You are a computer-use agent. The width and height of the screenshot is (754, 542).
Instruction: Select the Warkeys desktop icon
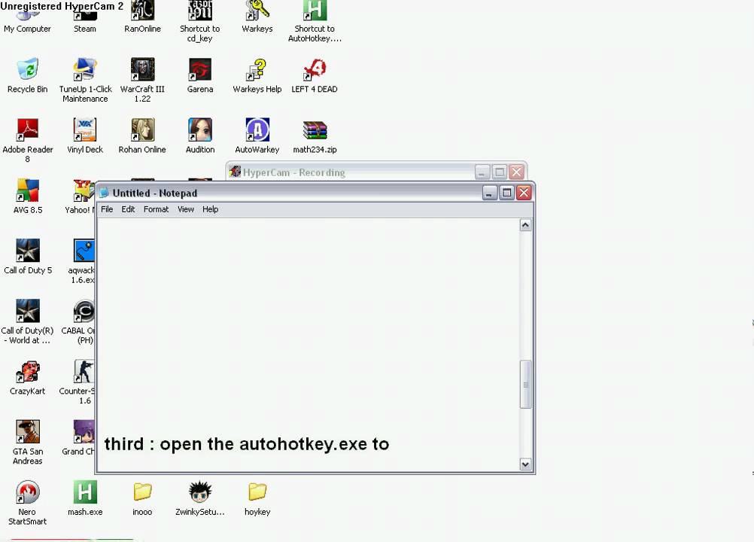coord(257,17)
